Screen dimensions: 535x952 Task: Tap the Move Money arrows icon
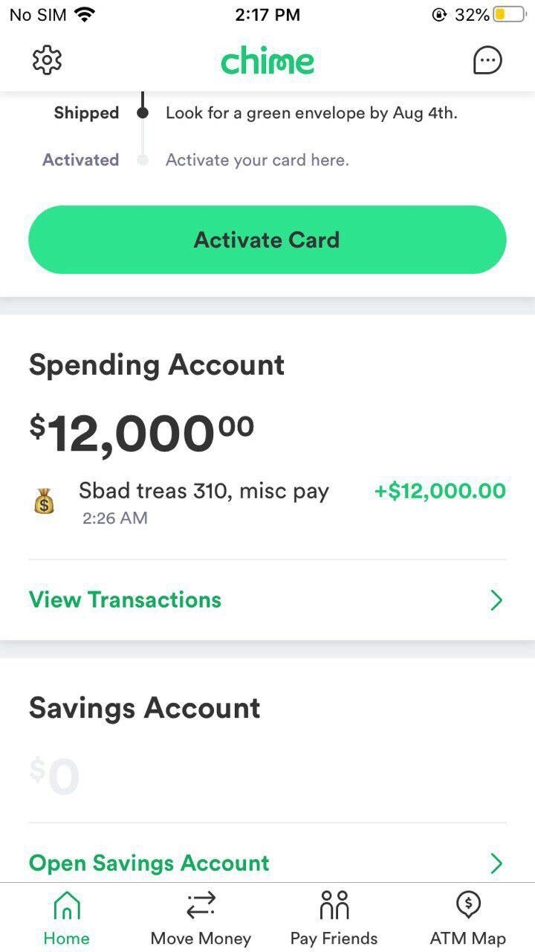tap(201, 905)
